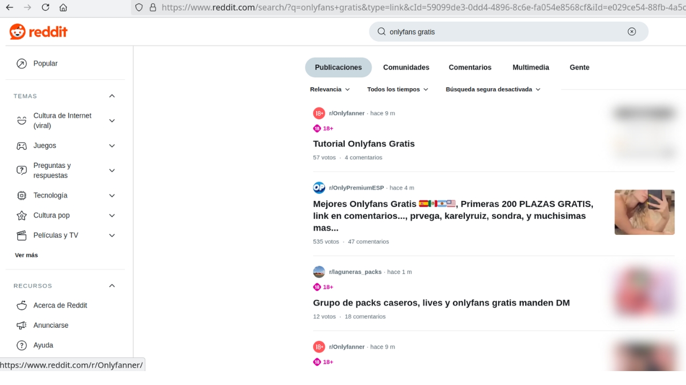Click the OnlyPremiumESP post thumbnail
Screen dimensions: 686x385
click(644, 212)
